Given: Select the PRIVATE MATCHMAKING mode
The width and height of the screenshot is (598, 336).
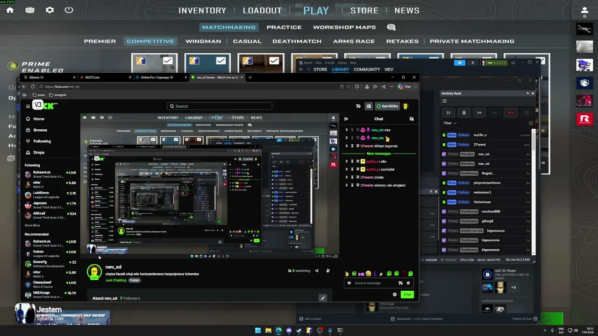Looking at the screenshot, I should point(472,41).
